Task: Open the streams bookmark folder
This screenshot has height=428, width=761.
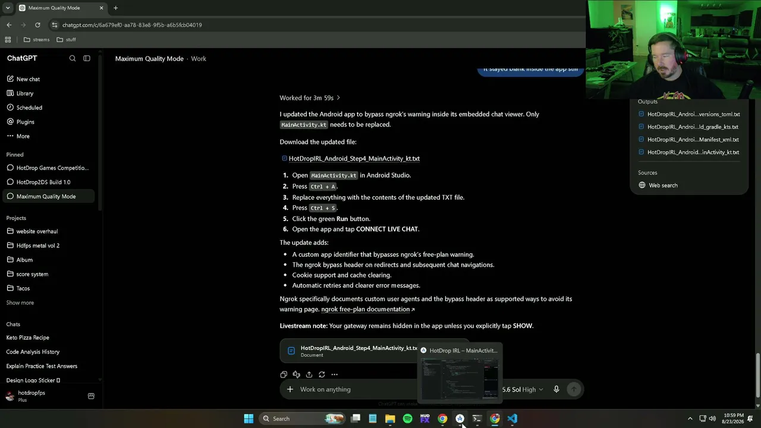Action: coord(36,40)
